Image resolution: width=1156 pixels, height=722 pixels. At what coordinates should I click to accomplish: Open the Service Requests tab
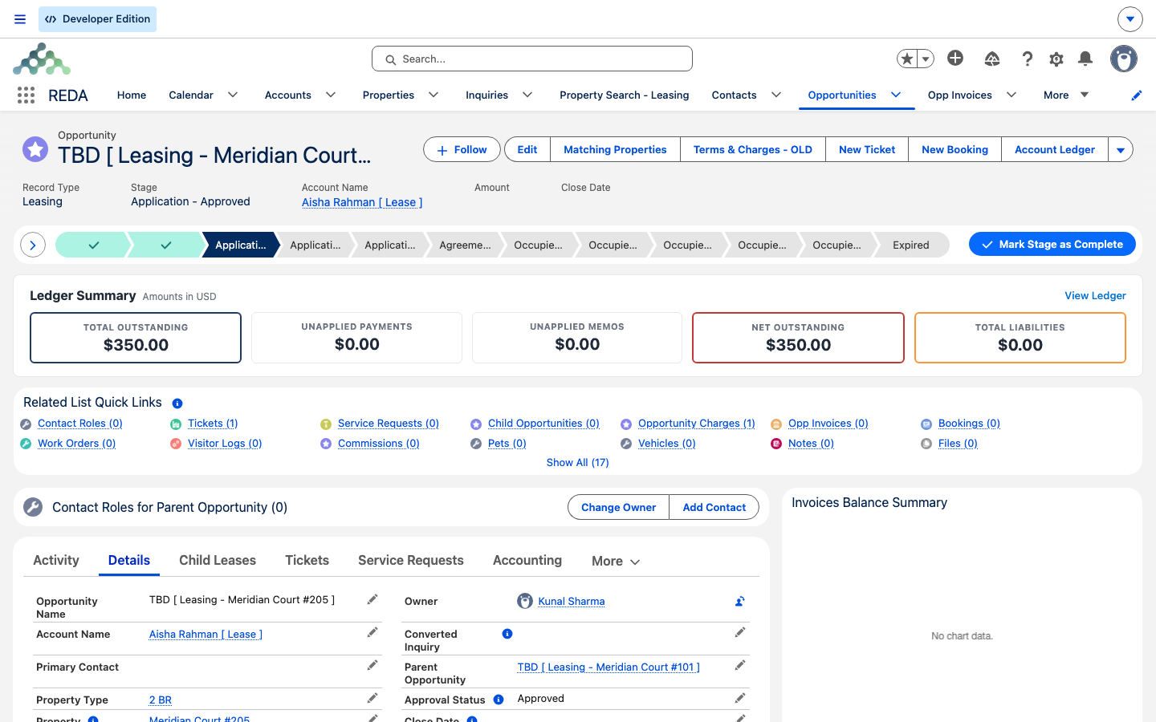411,560
